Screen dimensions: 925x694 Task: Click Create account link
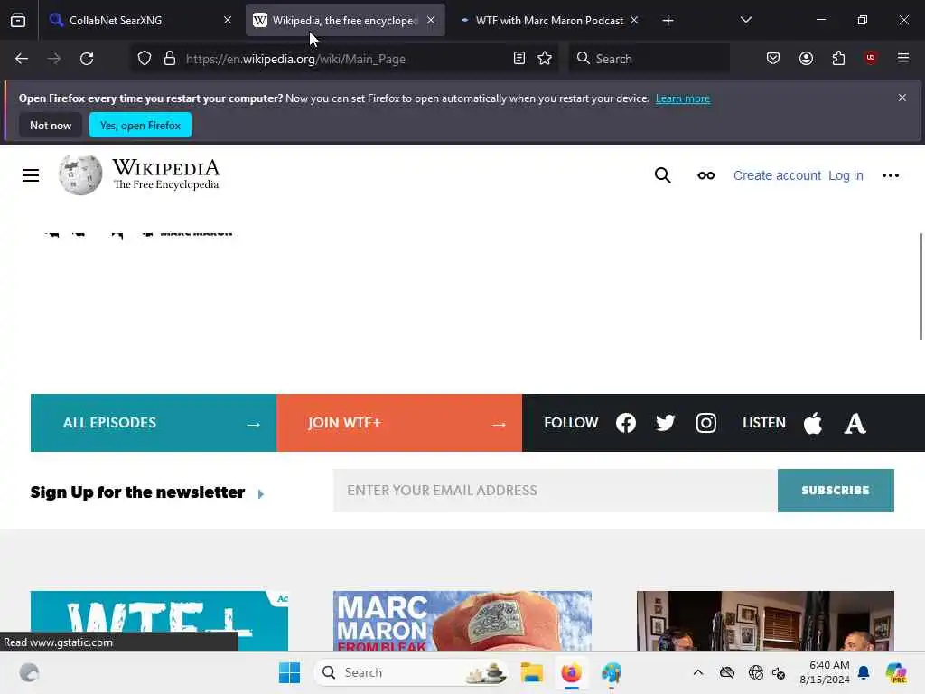(x=777, y=175)
